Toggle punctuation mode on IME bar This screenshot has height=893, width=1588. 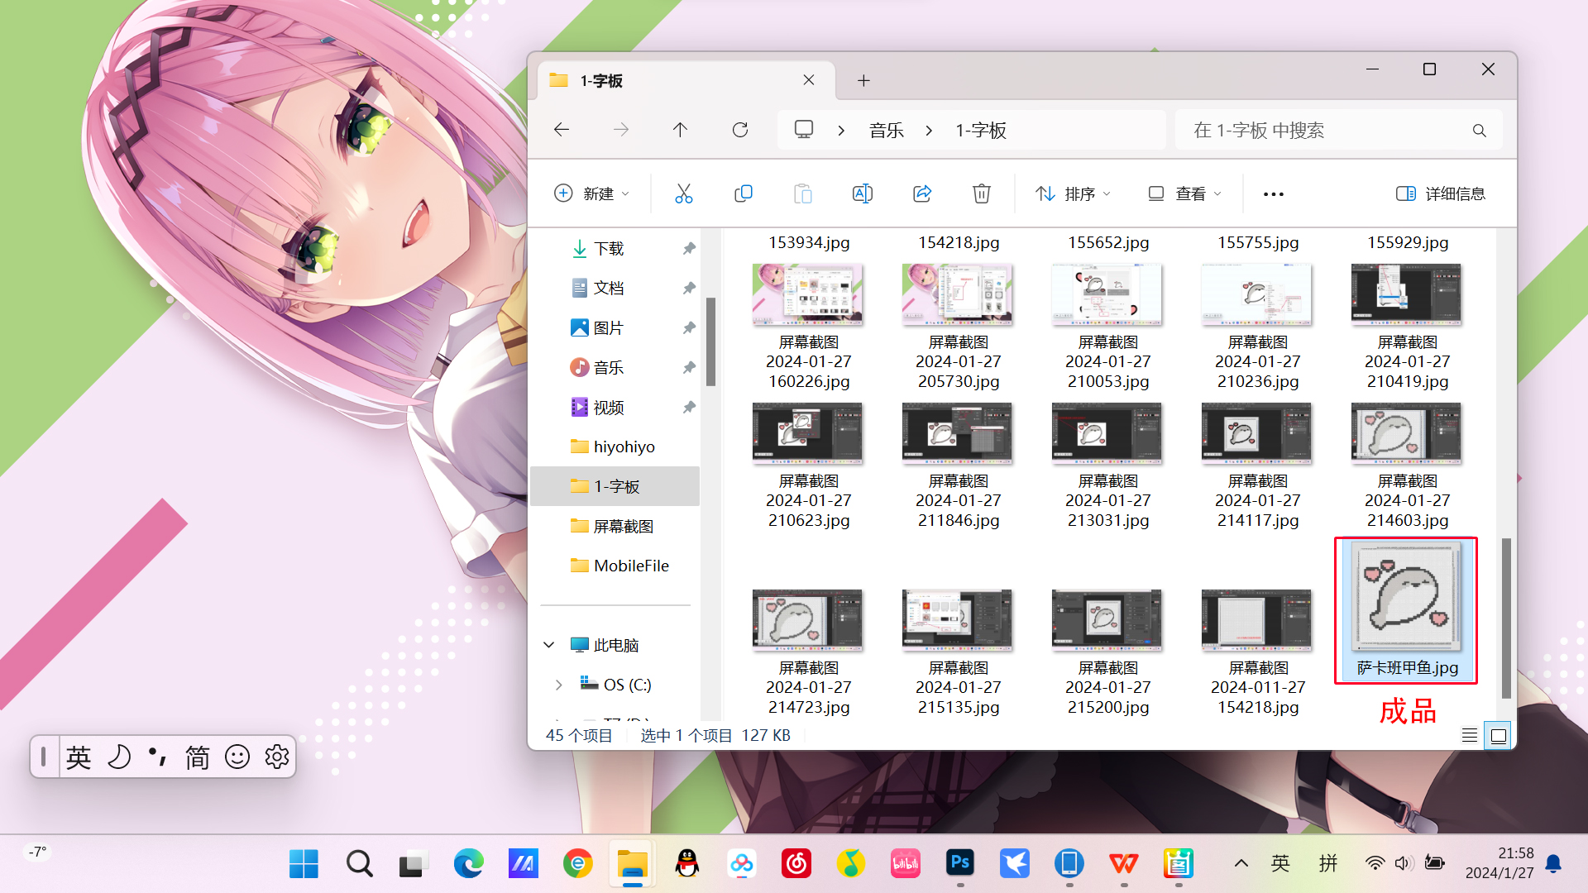pyautogui.click(x=157, y=757)
